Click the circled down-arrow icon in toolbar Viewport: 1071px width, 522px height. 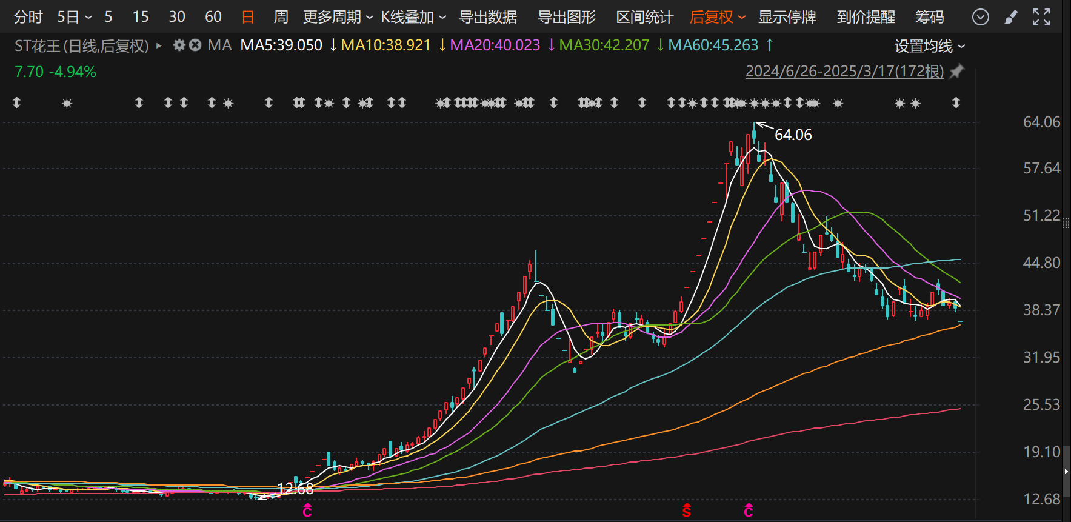tap(980, 18)
